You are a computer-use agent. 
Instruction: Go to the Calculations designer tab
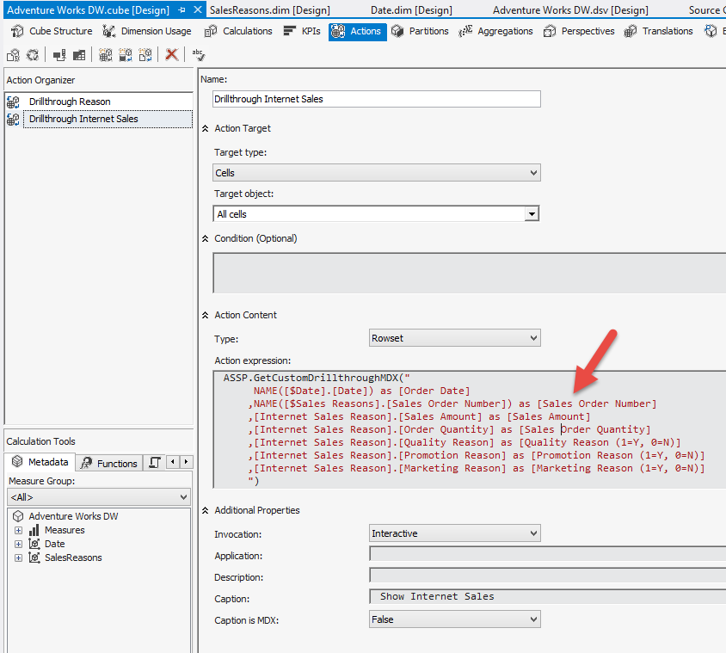238,31
